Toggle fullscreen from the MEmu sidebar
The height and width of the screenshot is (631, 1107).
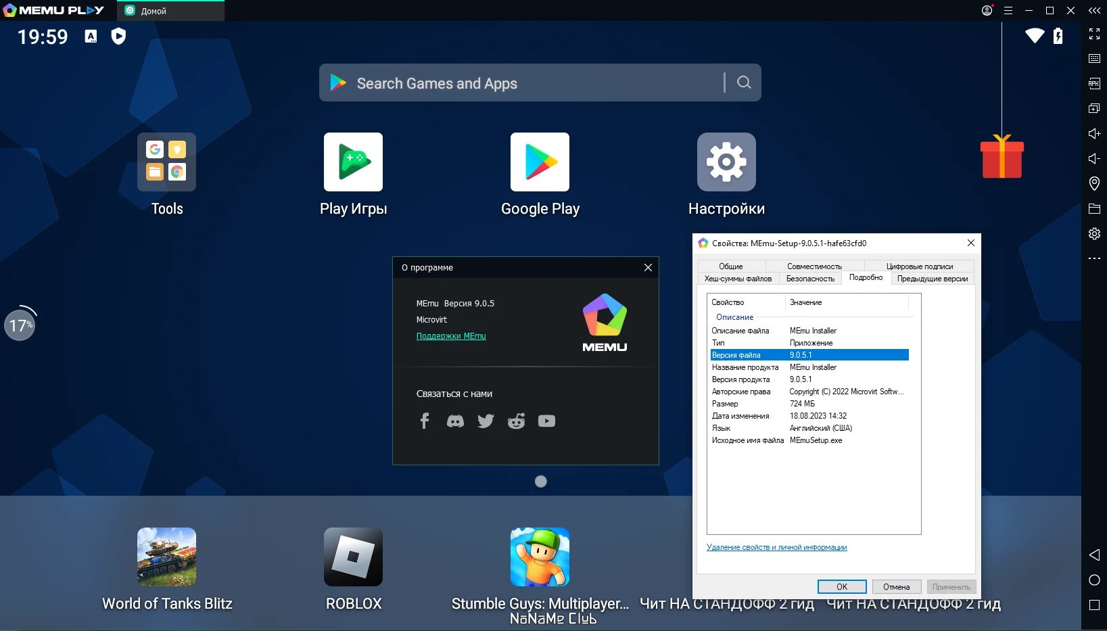pos(1094,34)
